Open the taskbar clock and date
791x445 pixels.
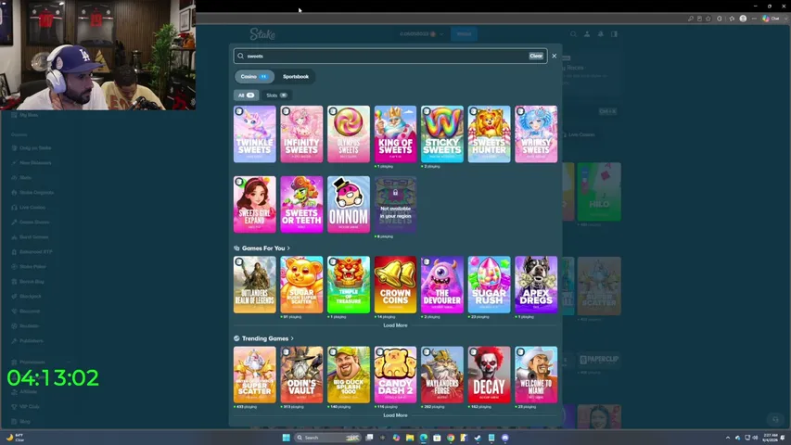(771, 438)
